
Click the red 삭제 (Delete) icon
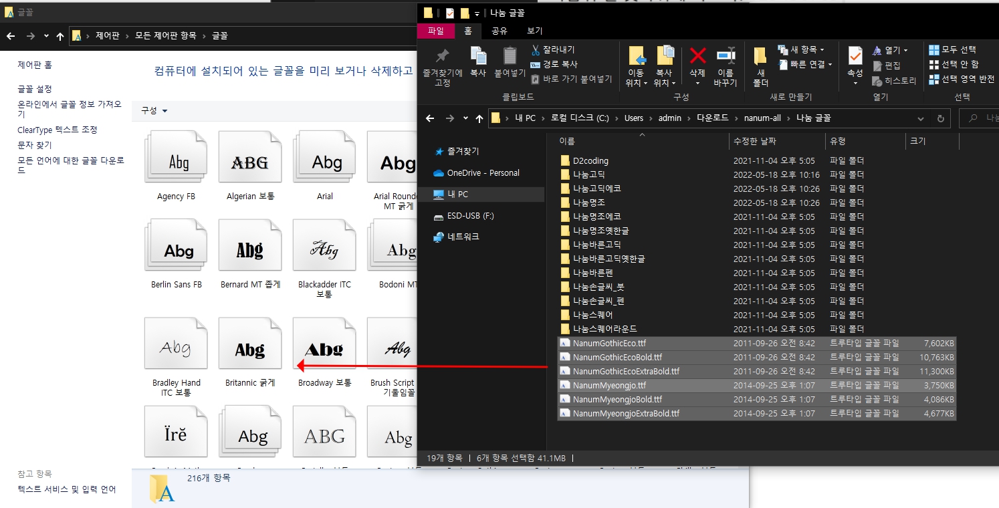click(x=697, y=55)
